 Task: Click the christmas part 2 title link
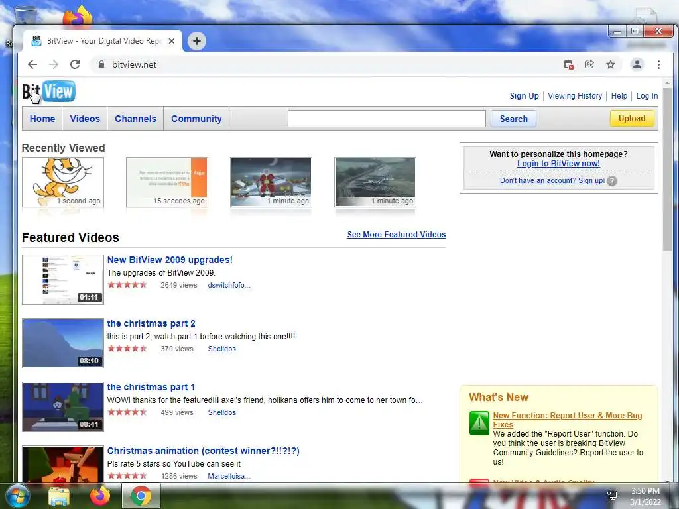(x=151, y=323)
